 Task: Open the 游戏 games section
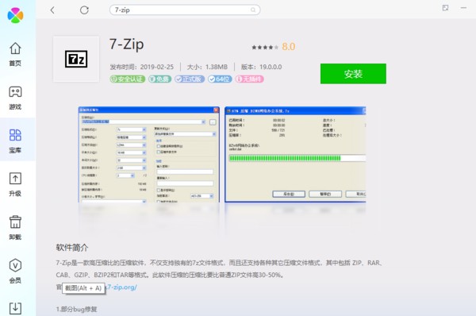coord(15,98)
